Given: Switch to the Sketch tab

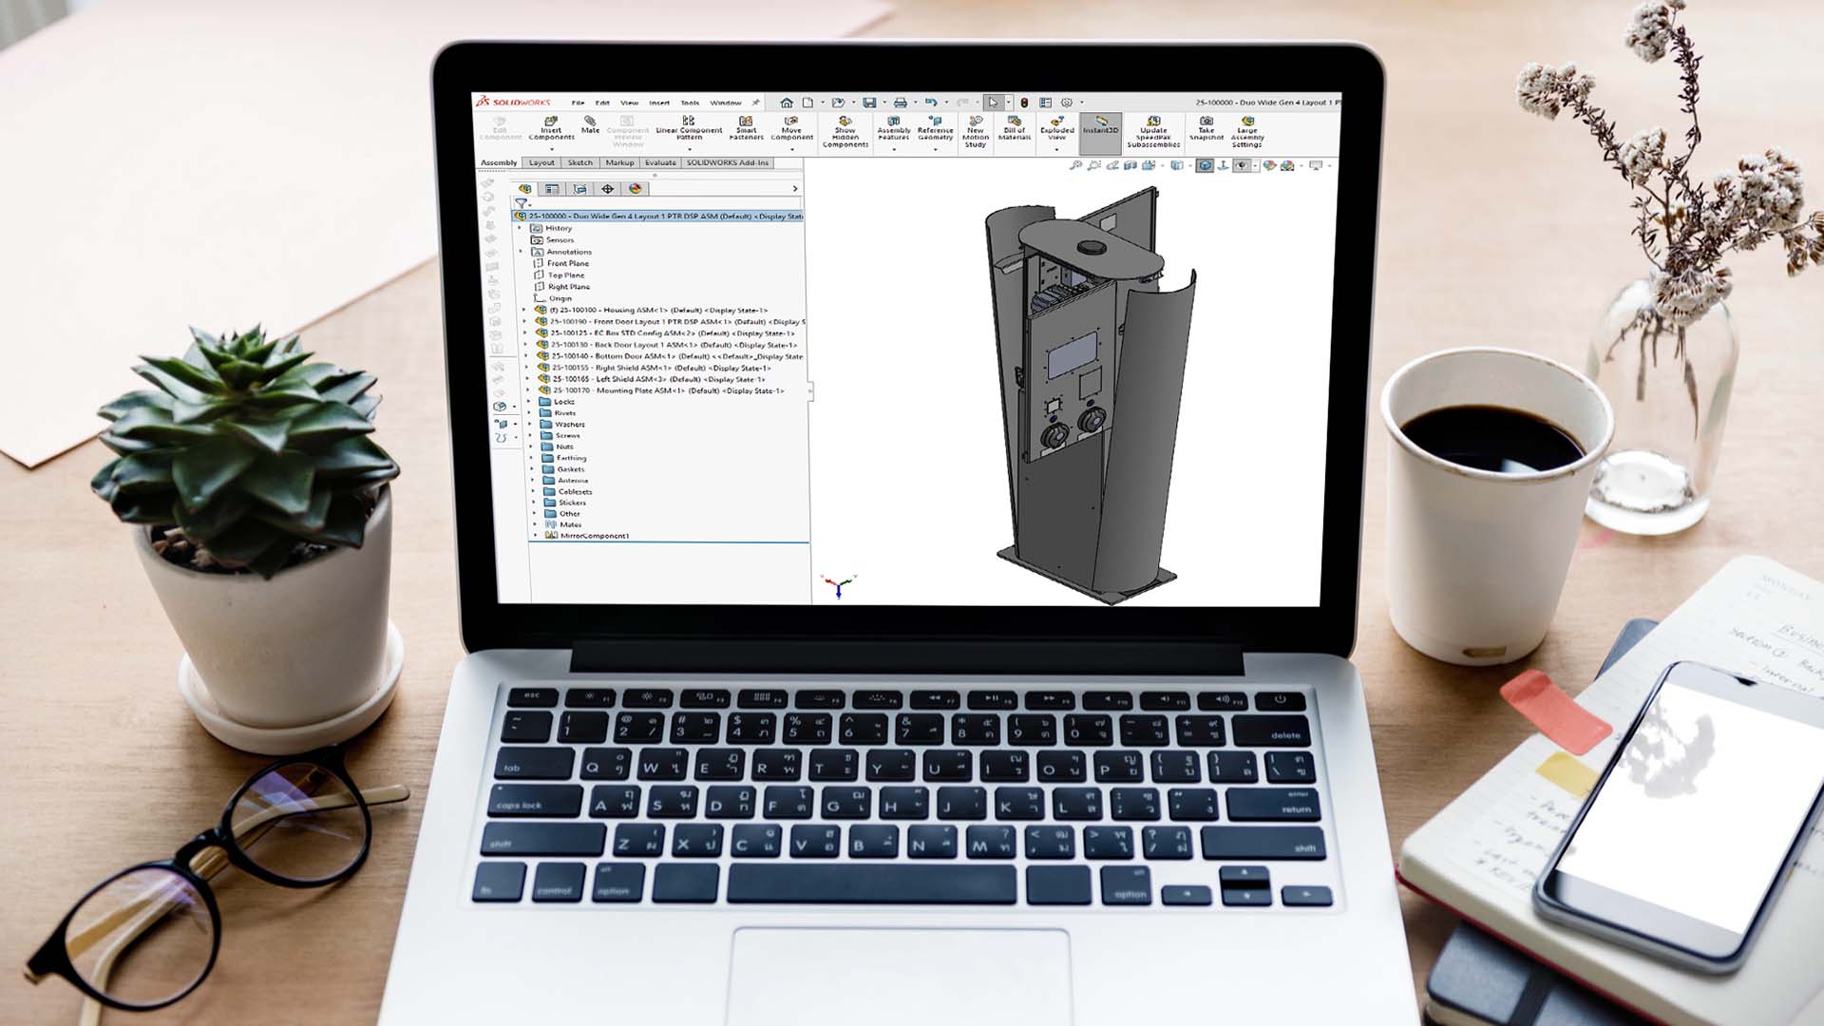Looking at the screenshot, I should 579,162.
